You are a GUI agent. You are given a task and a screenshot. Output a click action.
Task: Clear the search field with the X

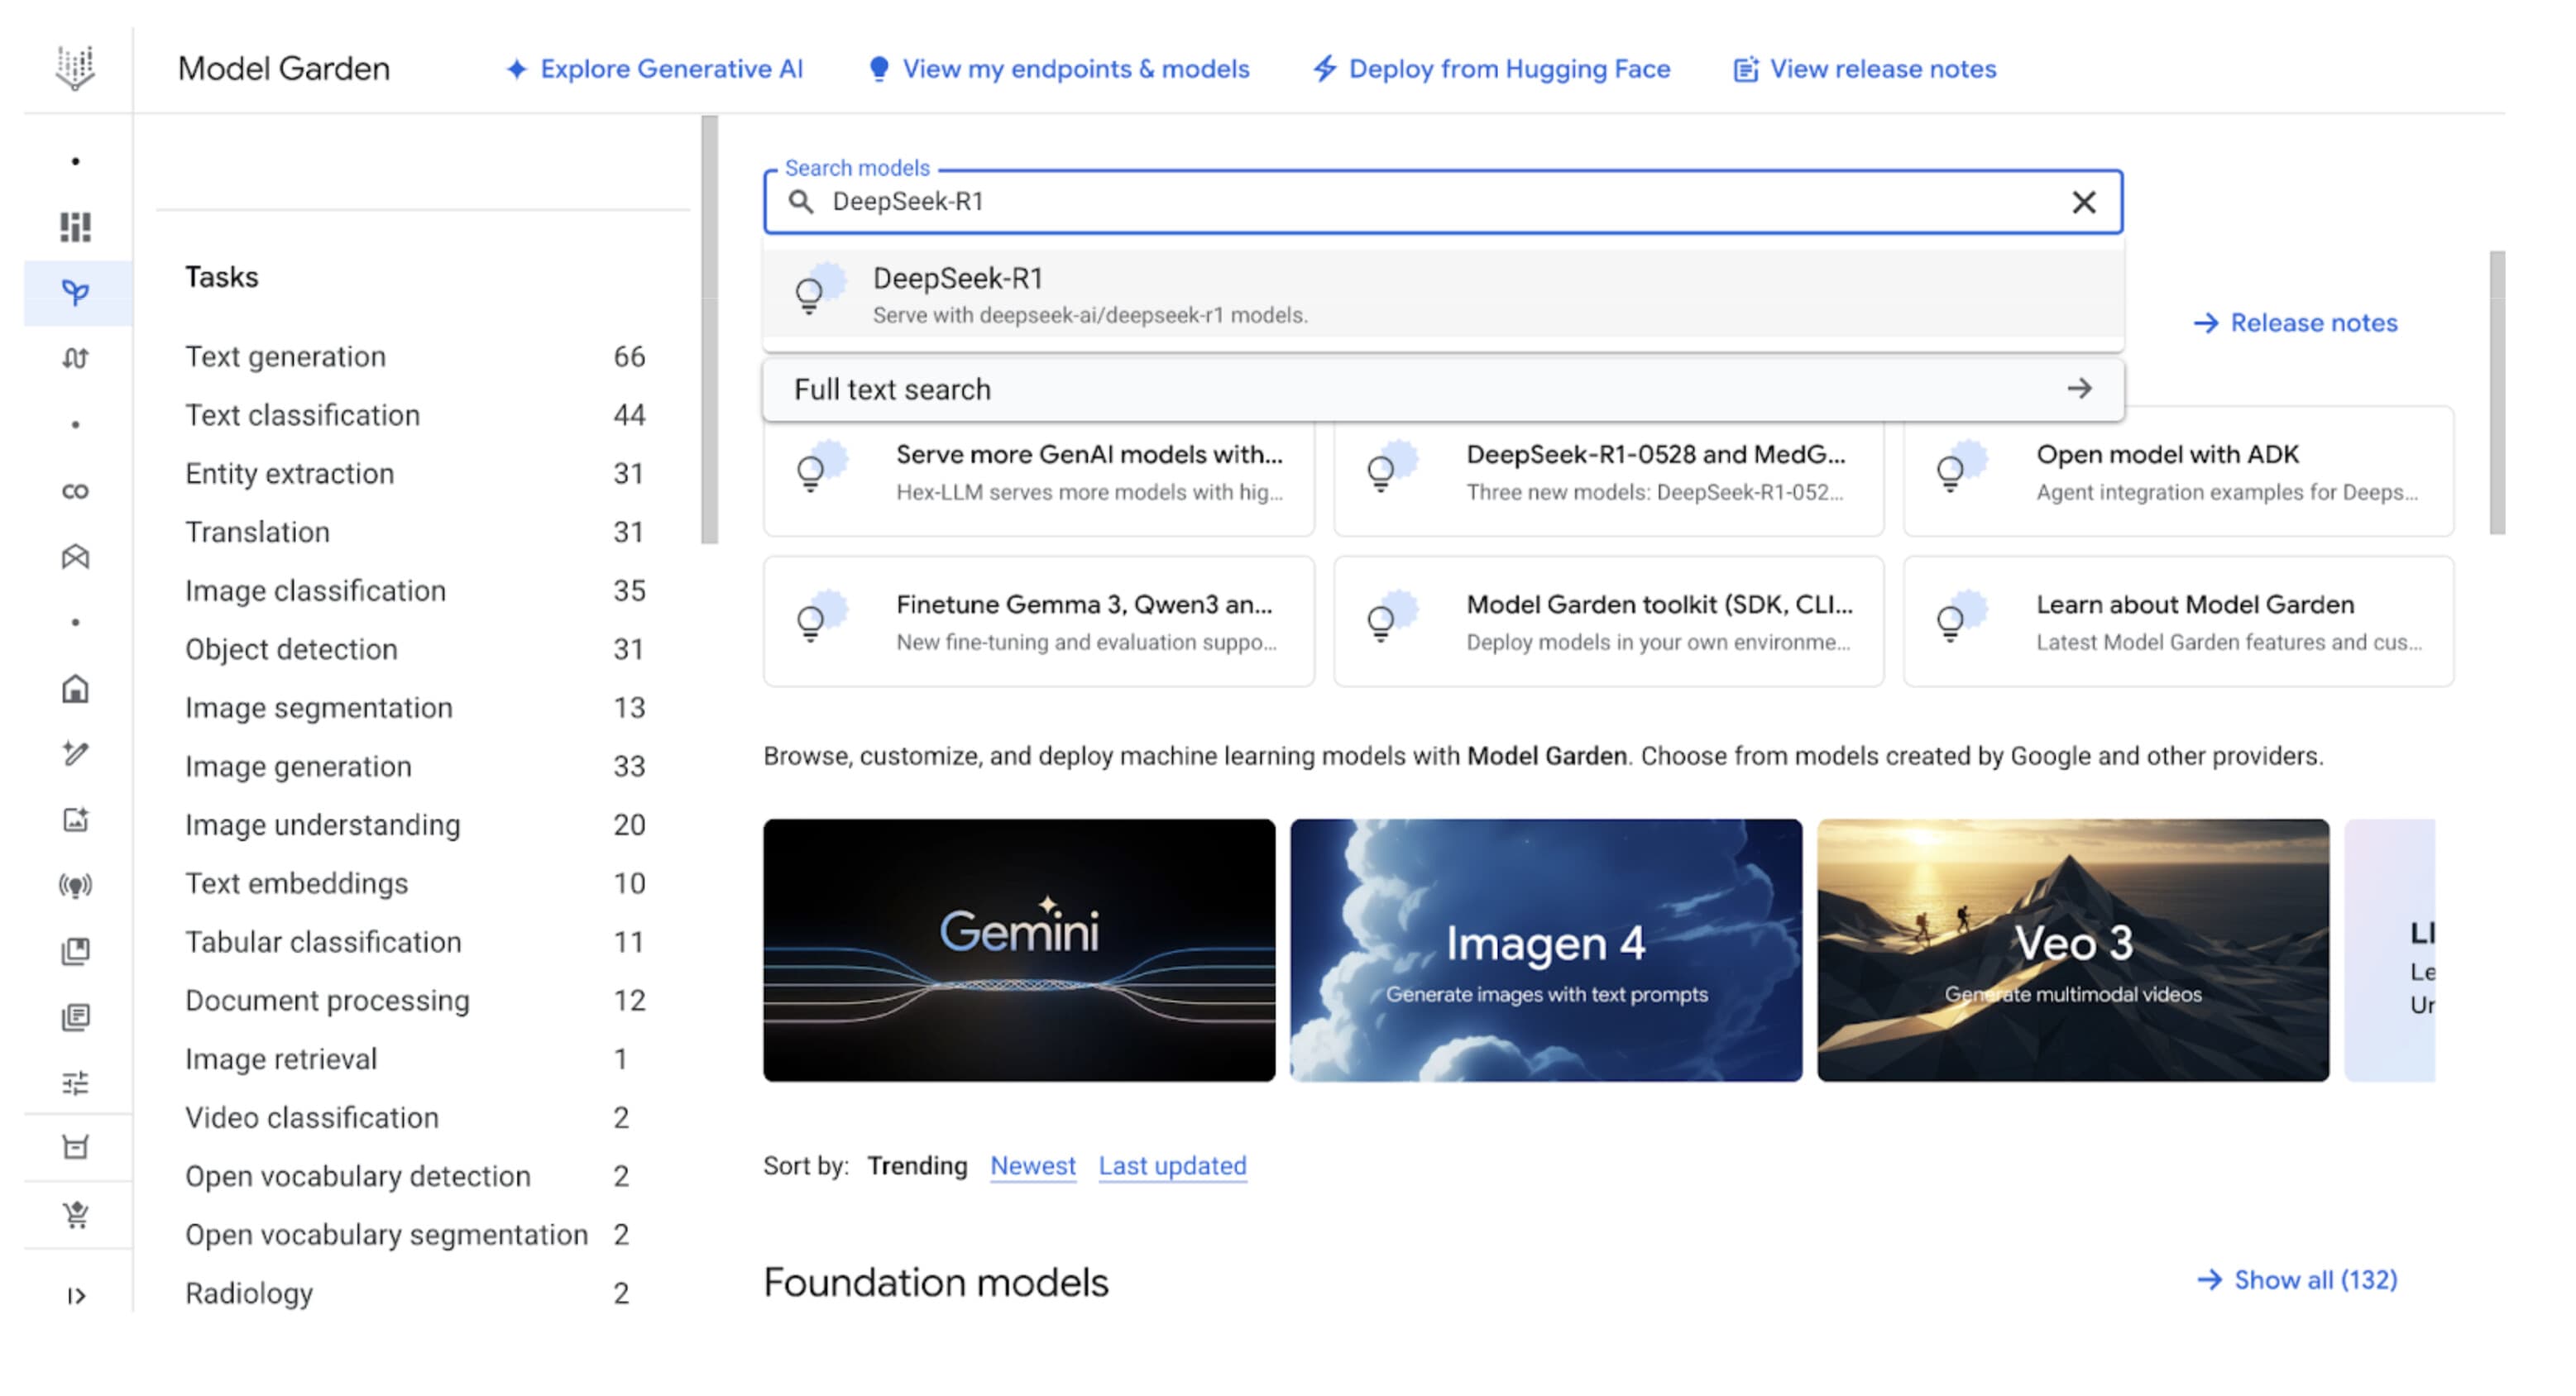coord(2083,202)
